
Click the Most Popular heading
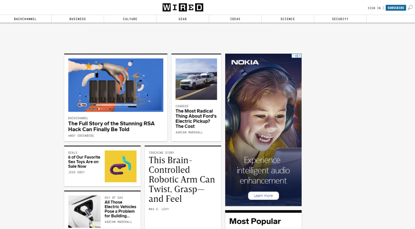255,221
